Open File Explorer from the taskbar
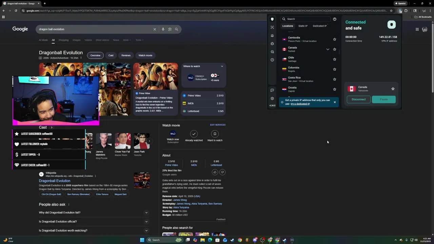The width and height of the screenshot is (434, 244). pos(202,240)
